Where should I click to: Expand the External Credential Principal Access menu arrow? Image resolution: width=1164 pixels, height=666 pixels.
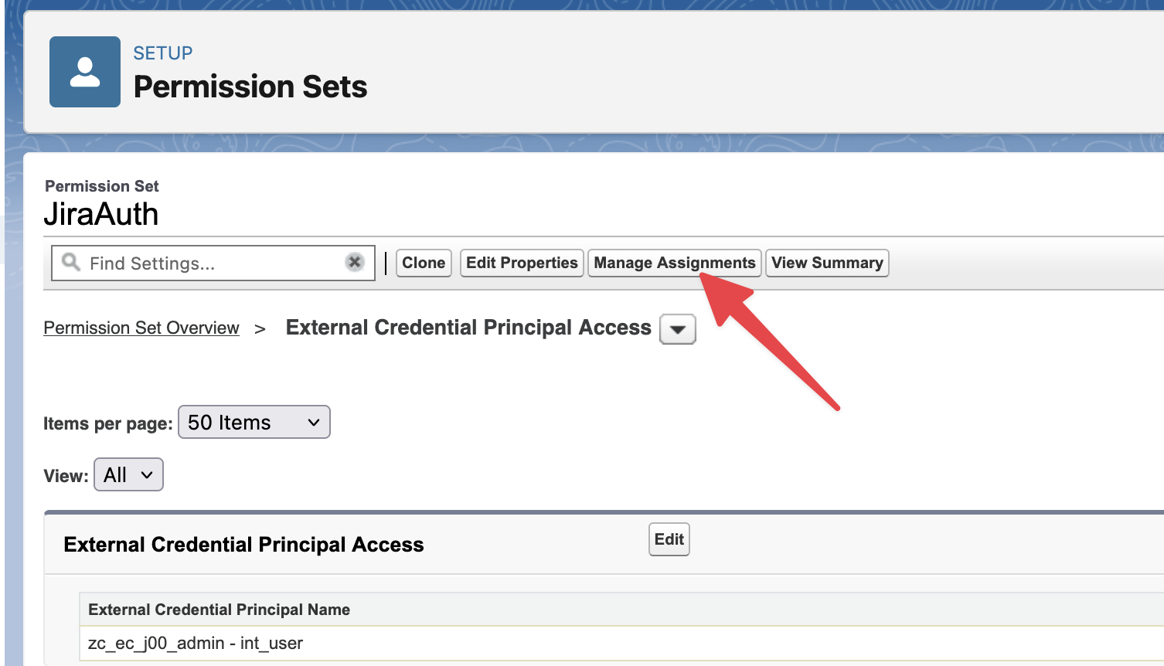[678, 329]
